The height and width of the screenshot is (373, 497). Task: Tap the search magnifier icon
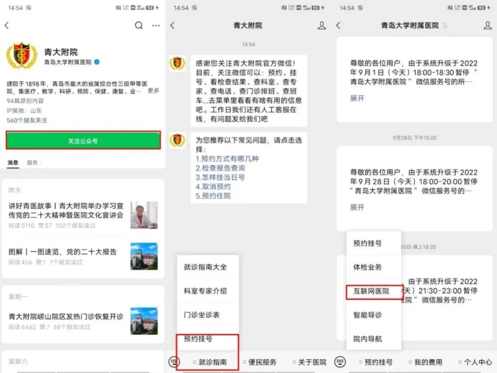point(139,26)
